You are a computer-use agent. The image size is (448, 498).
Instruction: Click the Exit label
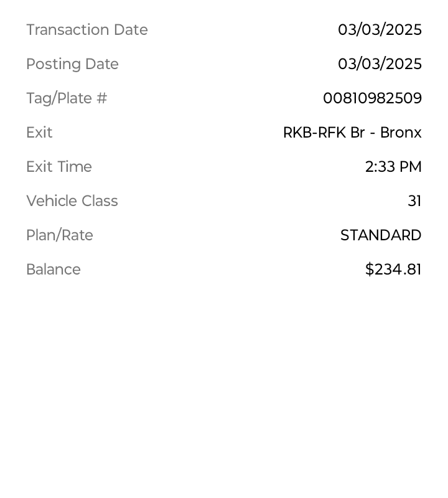pos(39,133)
